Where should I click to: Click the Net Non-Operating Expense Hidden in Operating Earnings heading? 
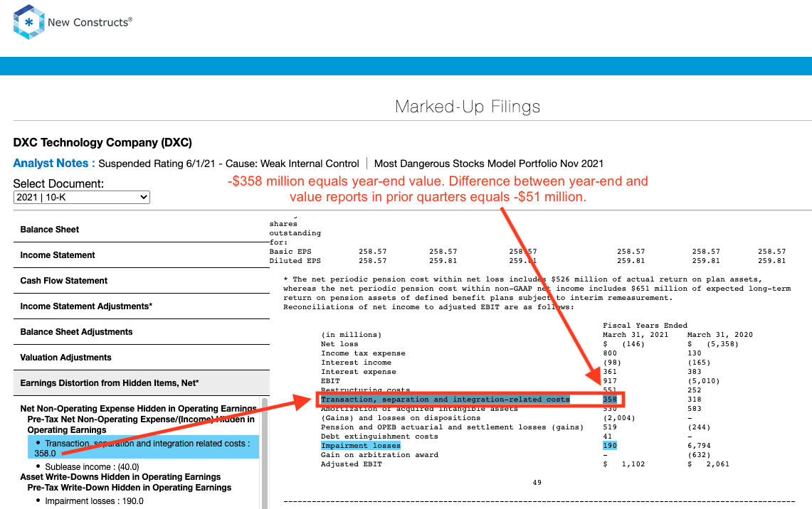138,409
